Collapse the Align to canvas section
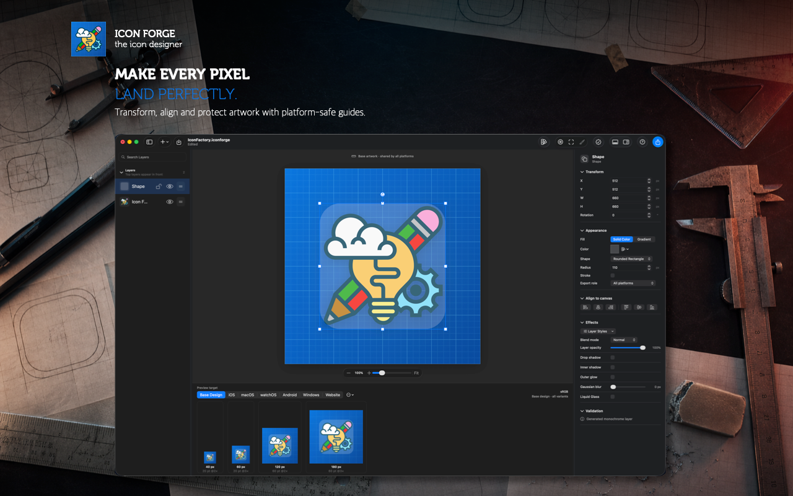 click(582, 298)
